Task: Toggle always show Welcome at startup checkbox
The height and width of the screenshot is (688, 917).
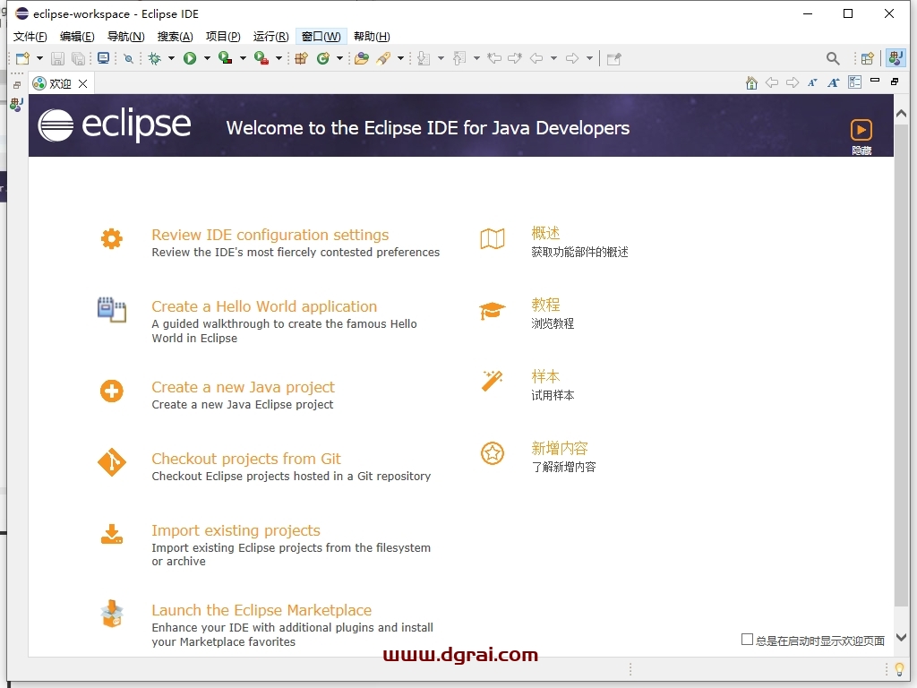Action: (x=747, y=640)
